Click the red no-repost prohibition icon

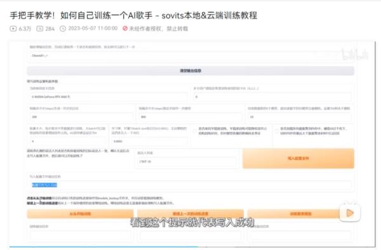[125, 29]
